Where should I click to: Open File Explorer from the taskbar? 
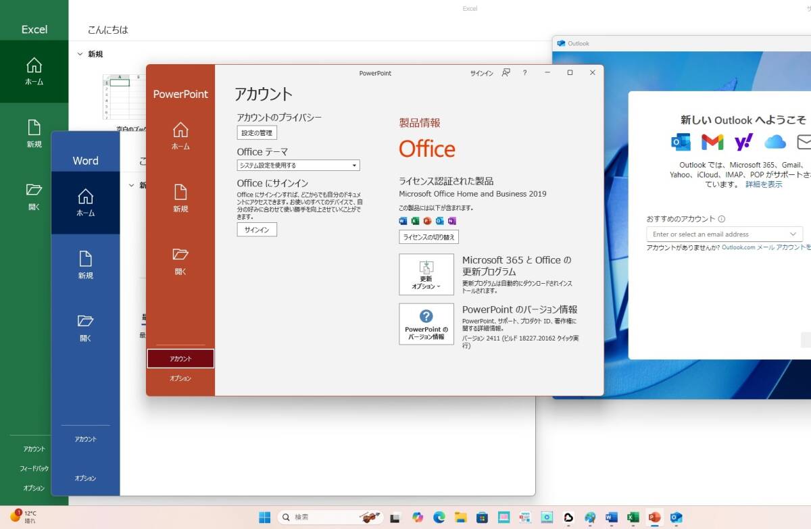click(460, 517)
